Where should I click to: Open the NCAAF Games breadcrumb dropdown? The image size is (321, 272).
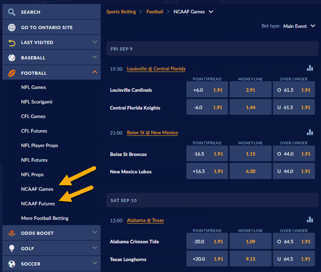(x=211, y=11)
